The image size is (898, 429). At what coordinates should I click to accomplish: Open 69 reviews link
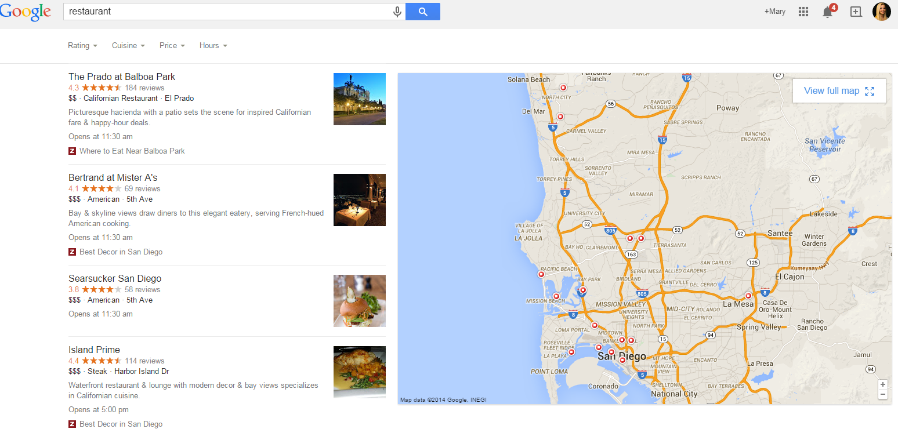143,188
